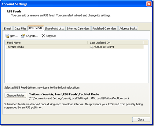Screen dimensions: 154x126
Task: Click the Remove X icon
Action: (x=43, y=36)
